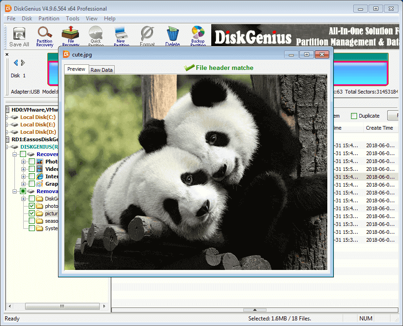403x326 pixels.
Task: Click the Video file type icon
Action: [x=39, y=169]
